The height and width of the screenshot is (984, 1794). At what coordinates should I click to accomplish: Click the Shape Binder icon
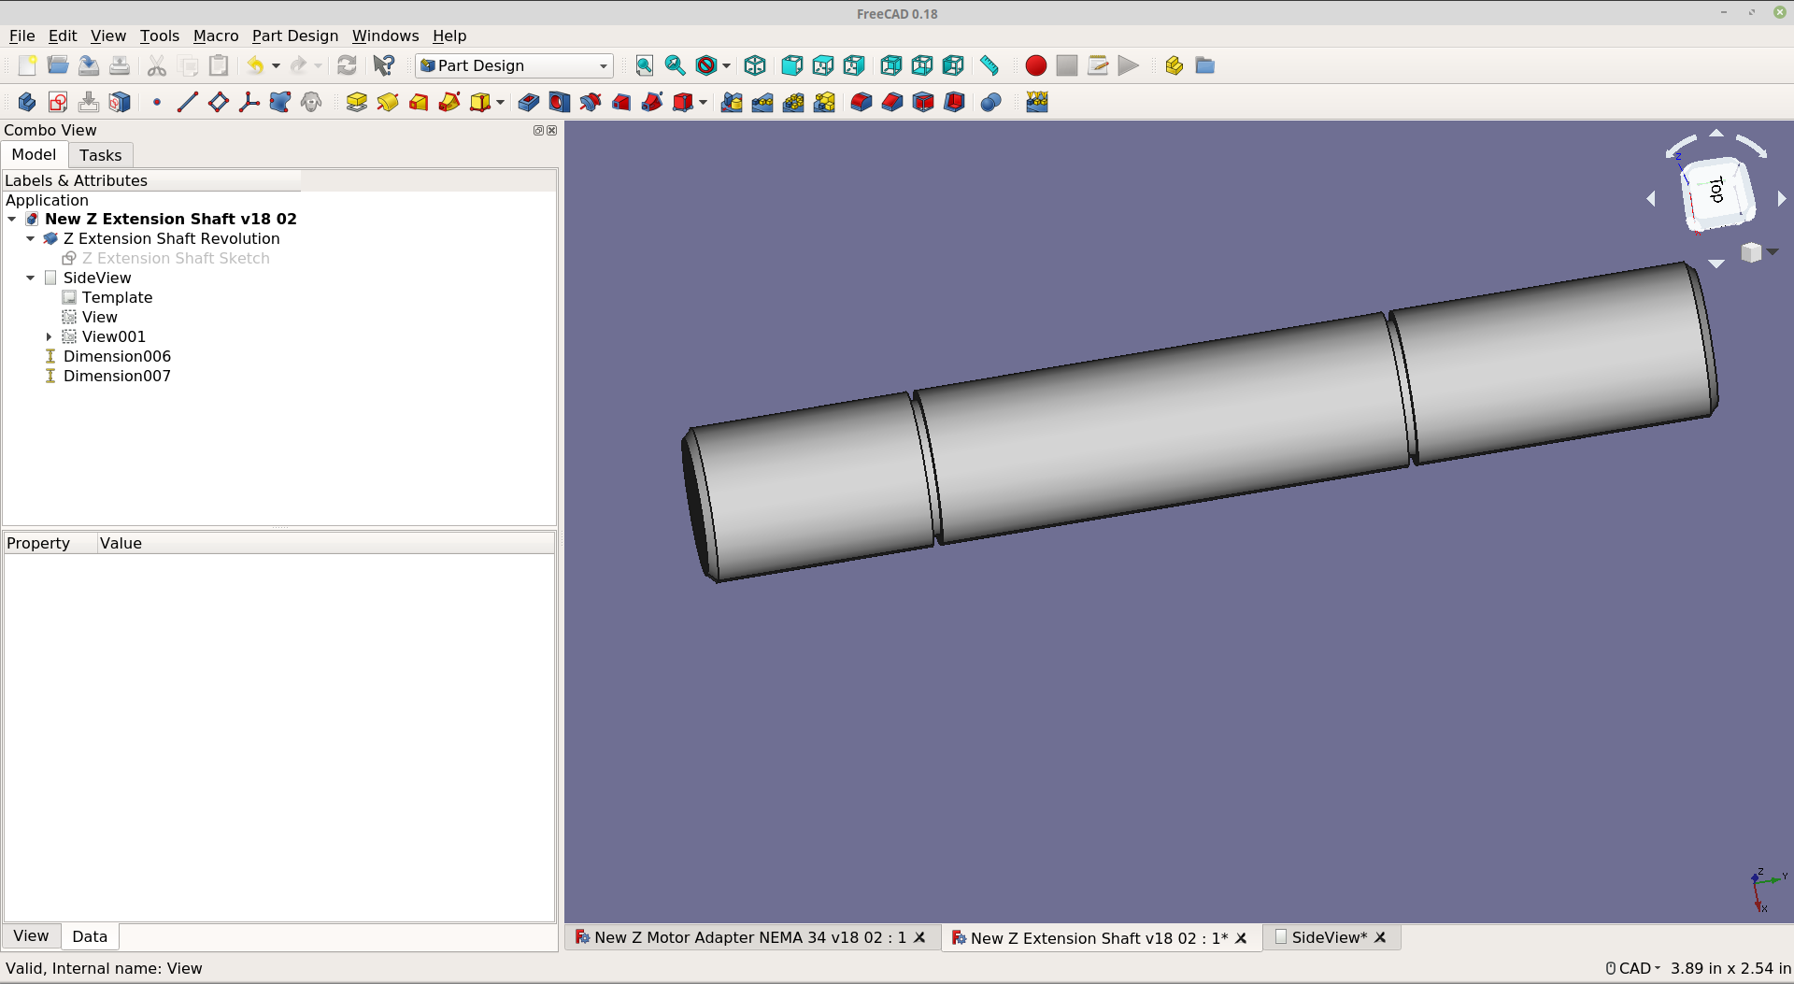(280, 102)
